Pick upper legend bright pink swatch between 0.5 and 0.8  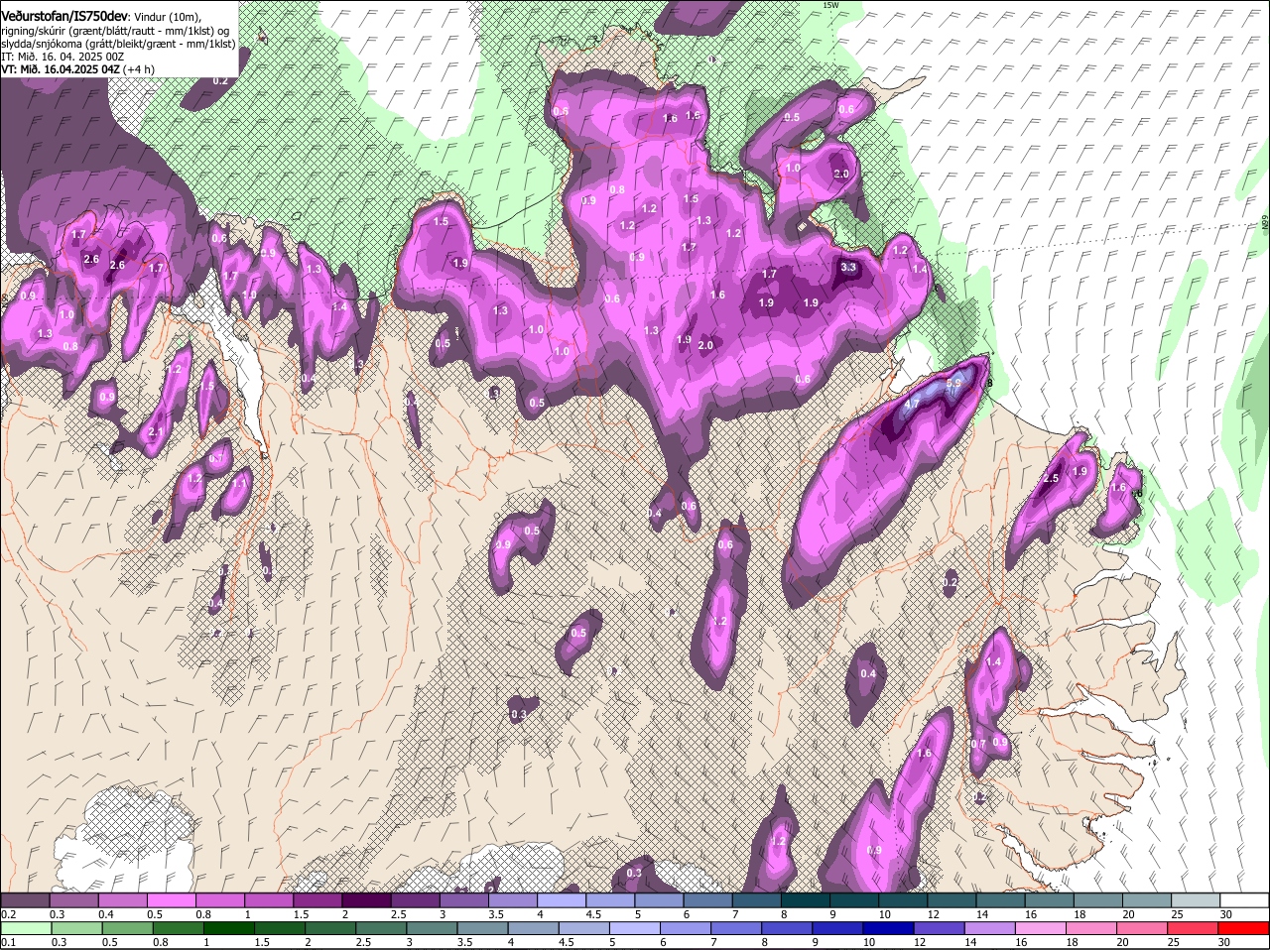click(x=171, y=899)
